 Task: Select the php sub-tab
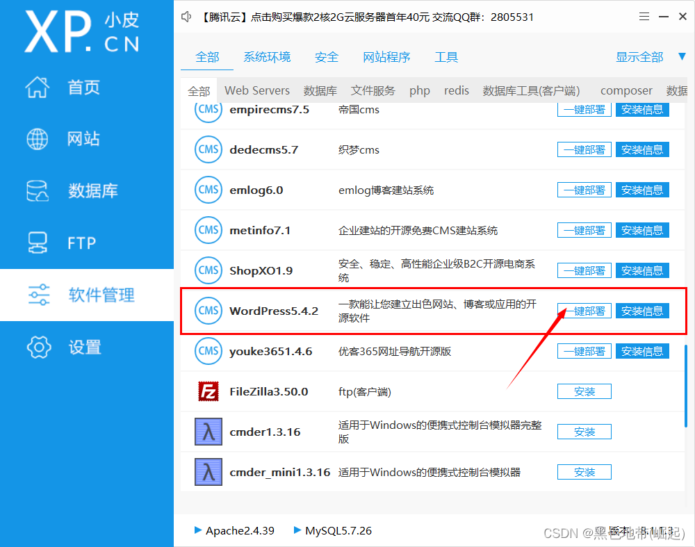pos(420,91)
